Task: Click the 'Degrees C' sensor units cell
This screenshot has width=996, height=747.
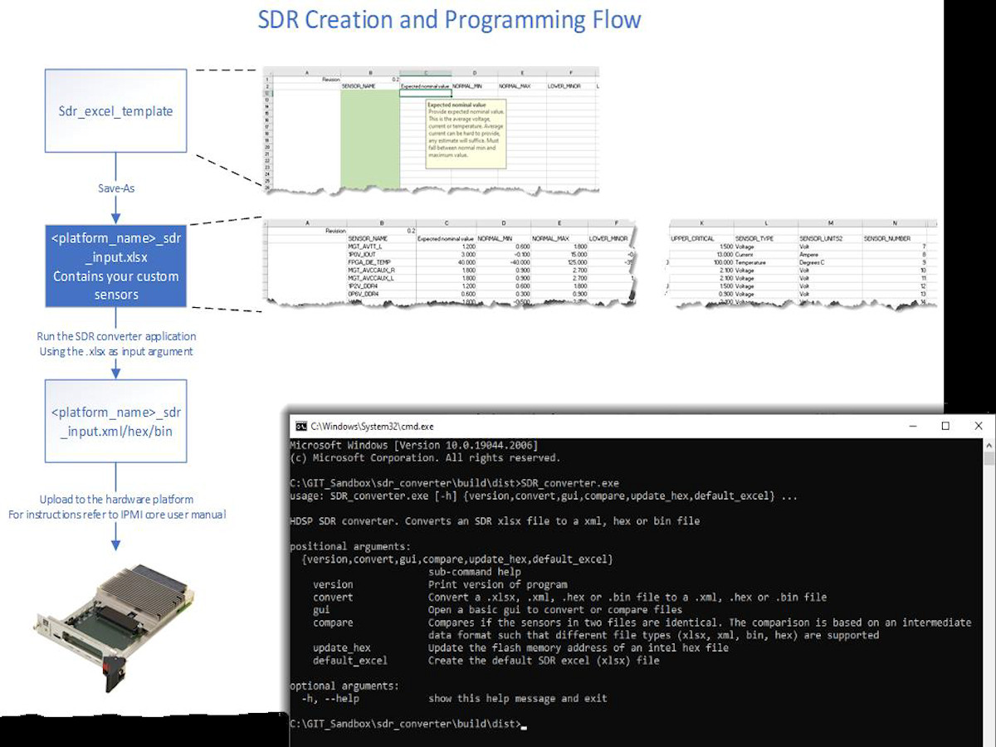Action: [x=813, y=261]
